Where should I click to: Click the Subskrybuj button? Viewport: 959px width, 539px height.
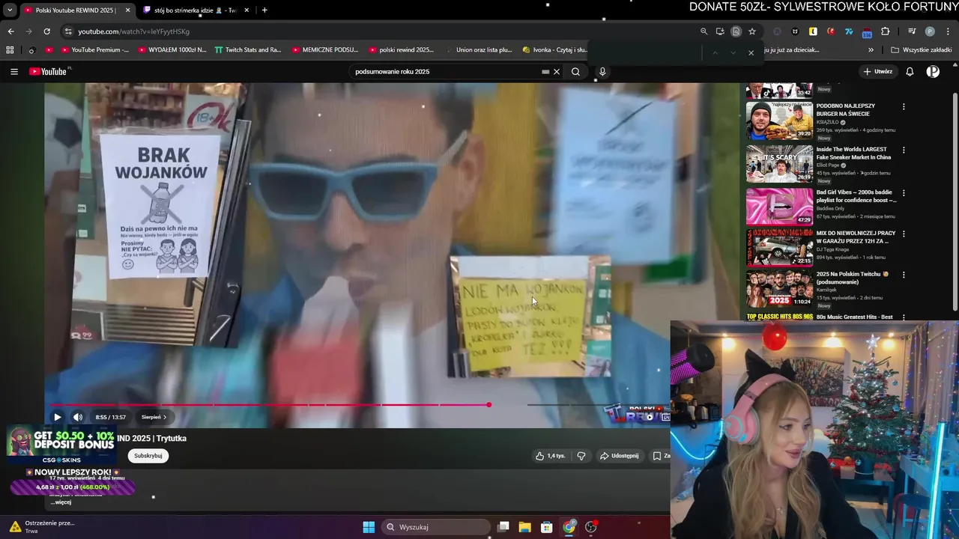(x=148, y=456)
